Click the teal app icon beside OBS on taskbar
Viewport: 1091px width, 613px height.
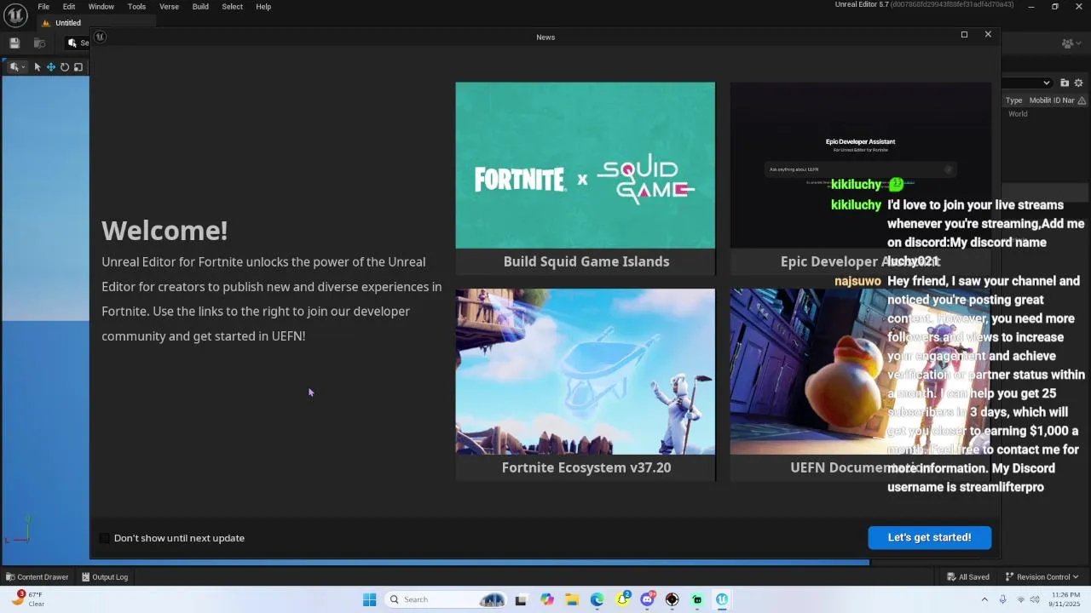(x=697, y=599)
